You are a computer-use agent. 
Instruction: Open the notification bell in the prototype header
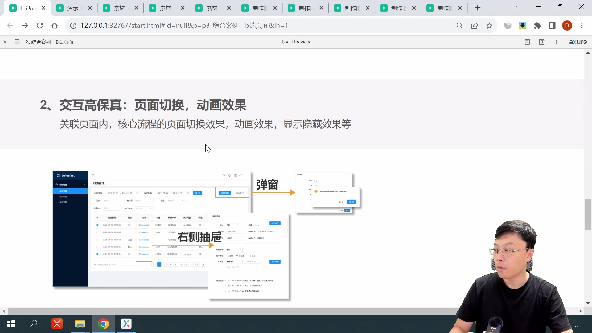pos(229,175)
